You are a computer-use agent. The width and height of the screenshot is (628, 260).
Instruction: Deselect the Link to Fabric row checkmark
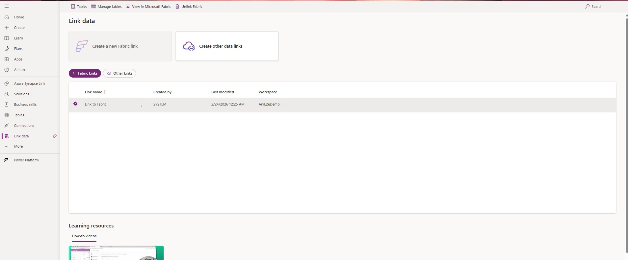[x=75, y=104]
